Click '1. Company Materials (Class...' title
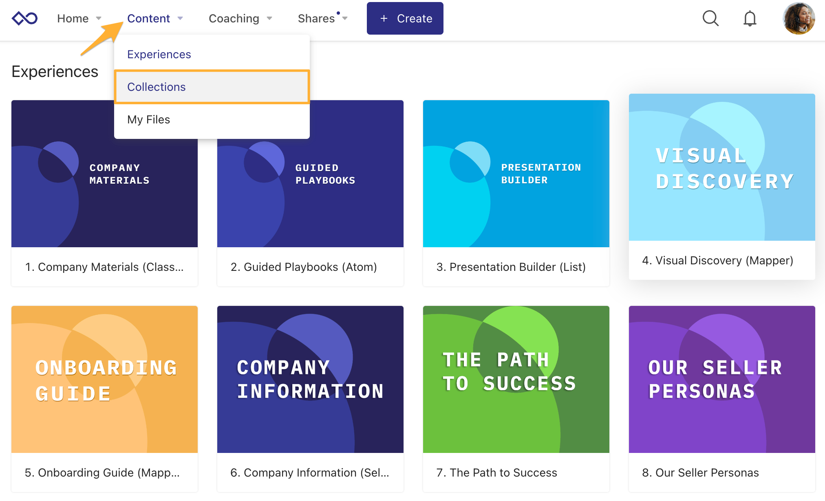Screen dimensions: 825x501 (104, 267)
